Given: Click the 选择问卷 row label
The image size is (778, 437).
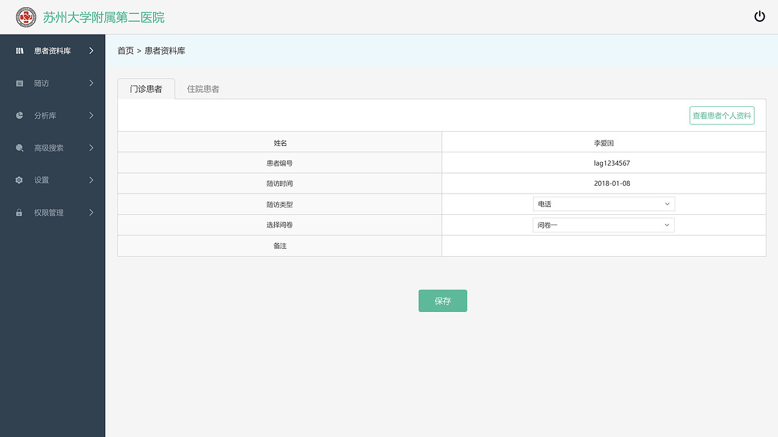Looking at the screenshot, I should click(280, 225).
